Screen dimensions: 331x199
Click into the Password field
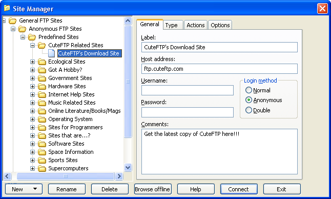coord(187,112)
